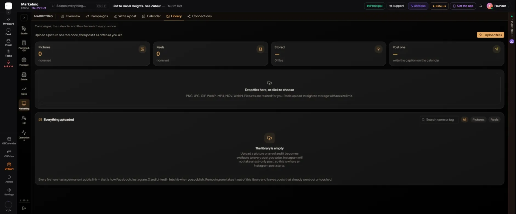The image size is (516, 214).
Task: Open the Sales module icon
Action: [x=24, y=91]
